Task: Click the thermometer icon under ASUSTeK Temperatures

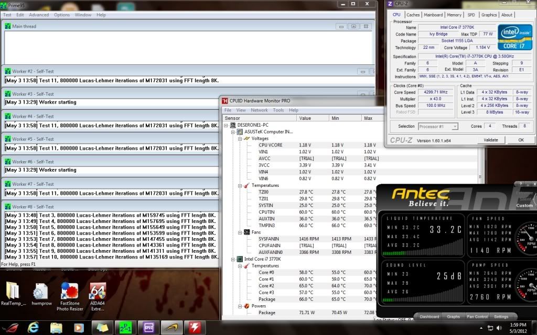Action: tap(246, 185)
